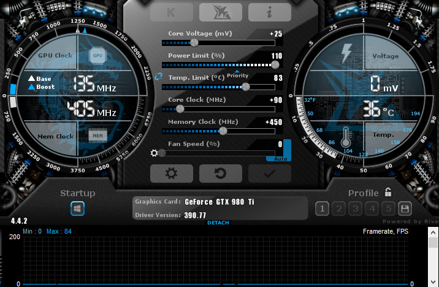
Task: Click the Power Limit 110 value field
Action: point(277,56)
